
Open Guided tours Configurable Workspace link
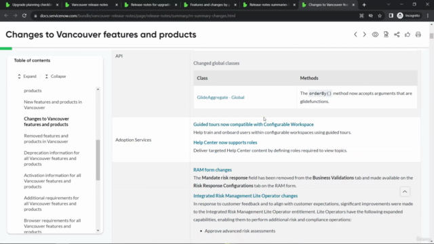click(253, 125)
